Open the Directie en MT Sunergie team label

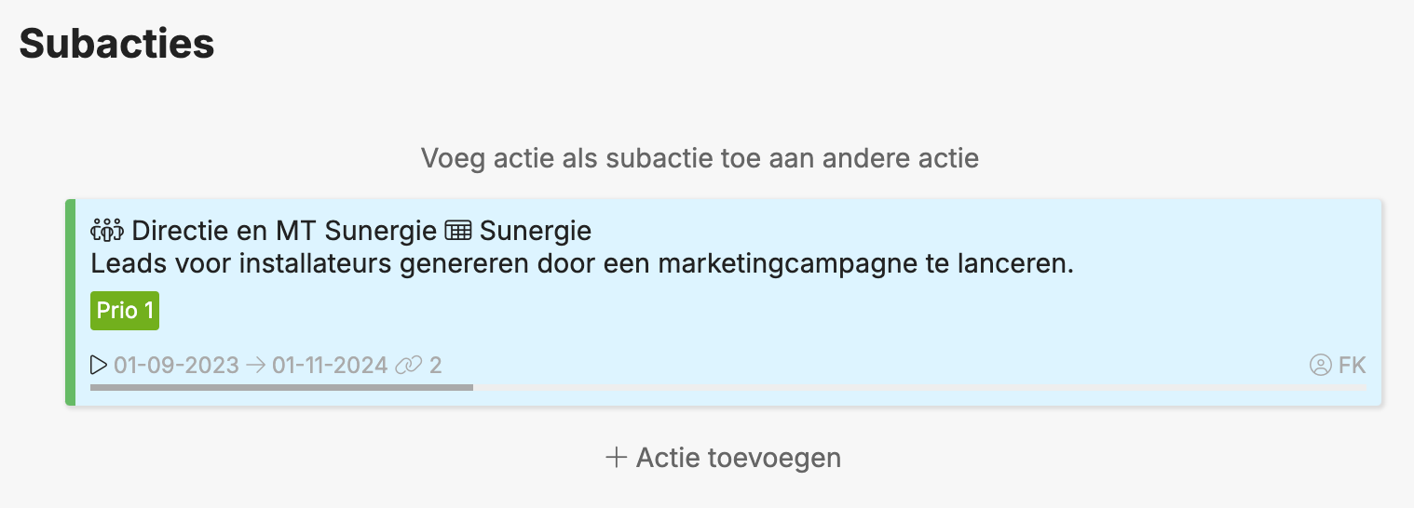point(284,229)
